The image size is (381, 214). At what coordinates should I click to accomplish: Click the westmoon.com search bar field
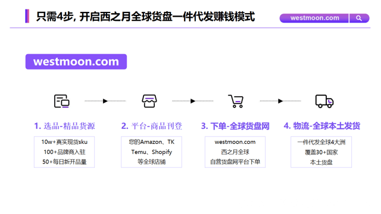(314, 18)
